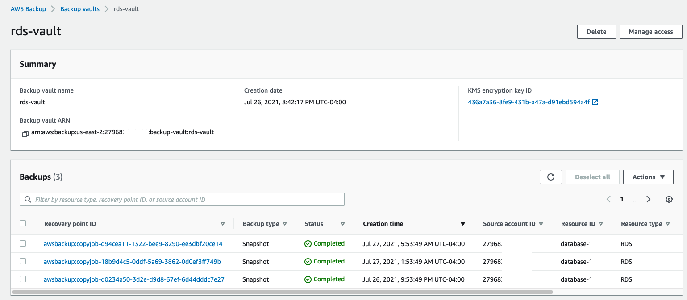Click Snapshot cell in copyjob-d94cea11 row
Viewport: 687px width, 300px height.
click(x=256, y=244)
